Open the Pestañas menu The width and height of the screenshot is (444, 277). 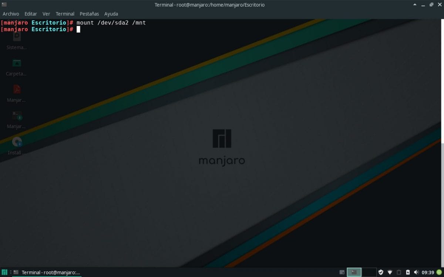pos(89,14)
